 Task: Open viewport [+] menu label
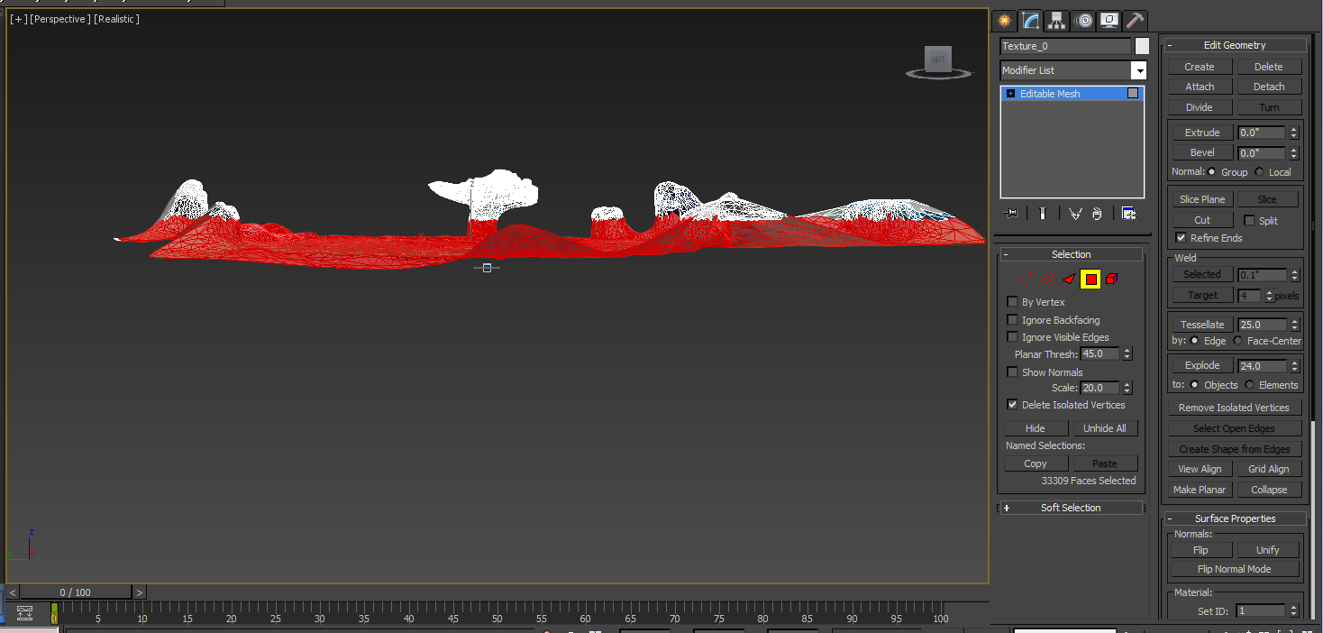[17, 19]
